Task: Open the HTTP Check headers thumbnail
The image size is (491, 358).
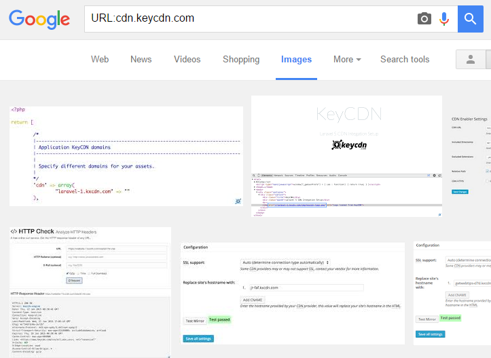Action: [x=90, y=292]
